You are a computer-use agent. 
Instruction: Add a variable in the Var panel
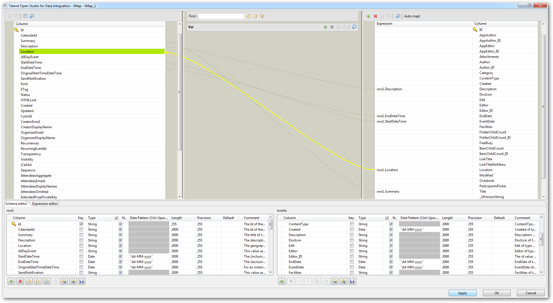pos(325,27)
